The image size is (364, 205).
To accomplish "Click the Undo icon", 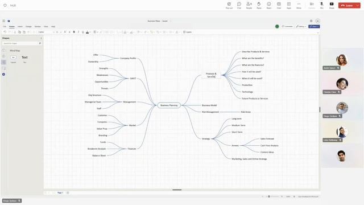I will [5, 32].
